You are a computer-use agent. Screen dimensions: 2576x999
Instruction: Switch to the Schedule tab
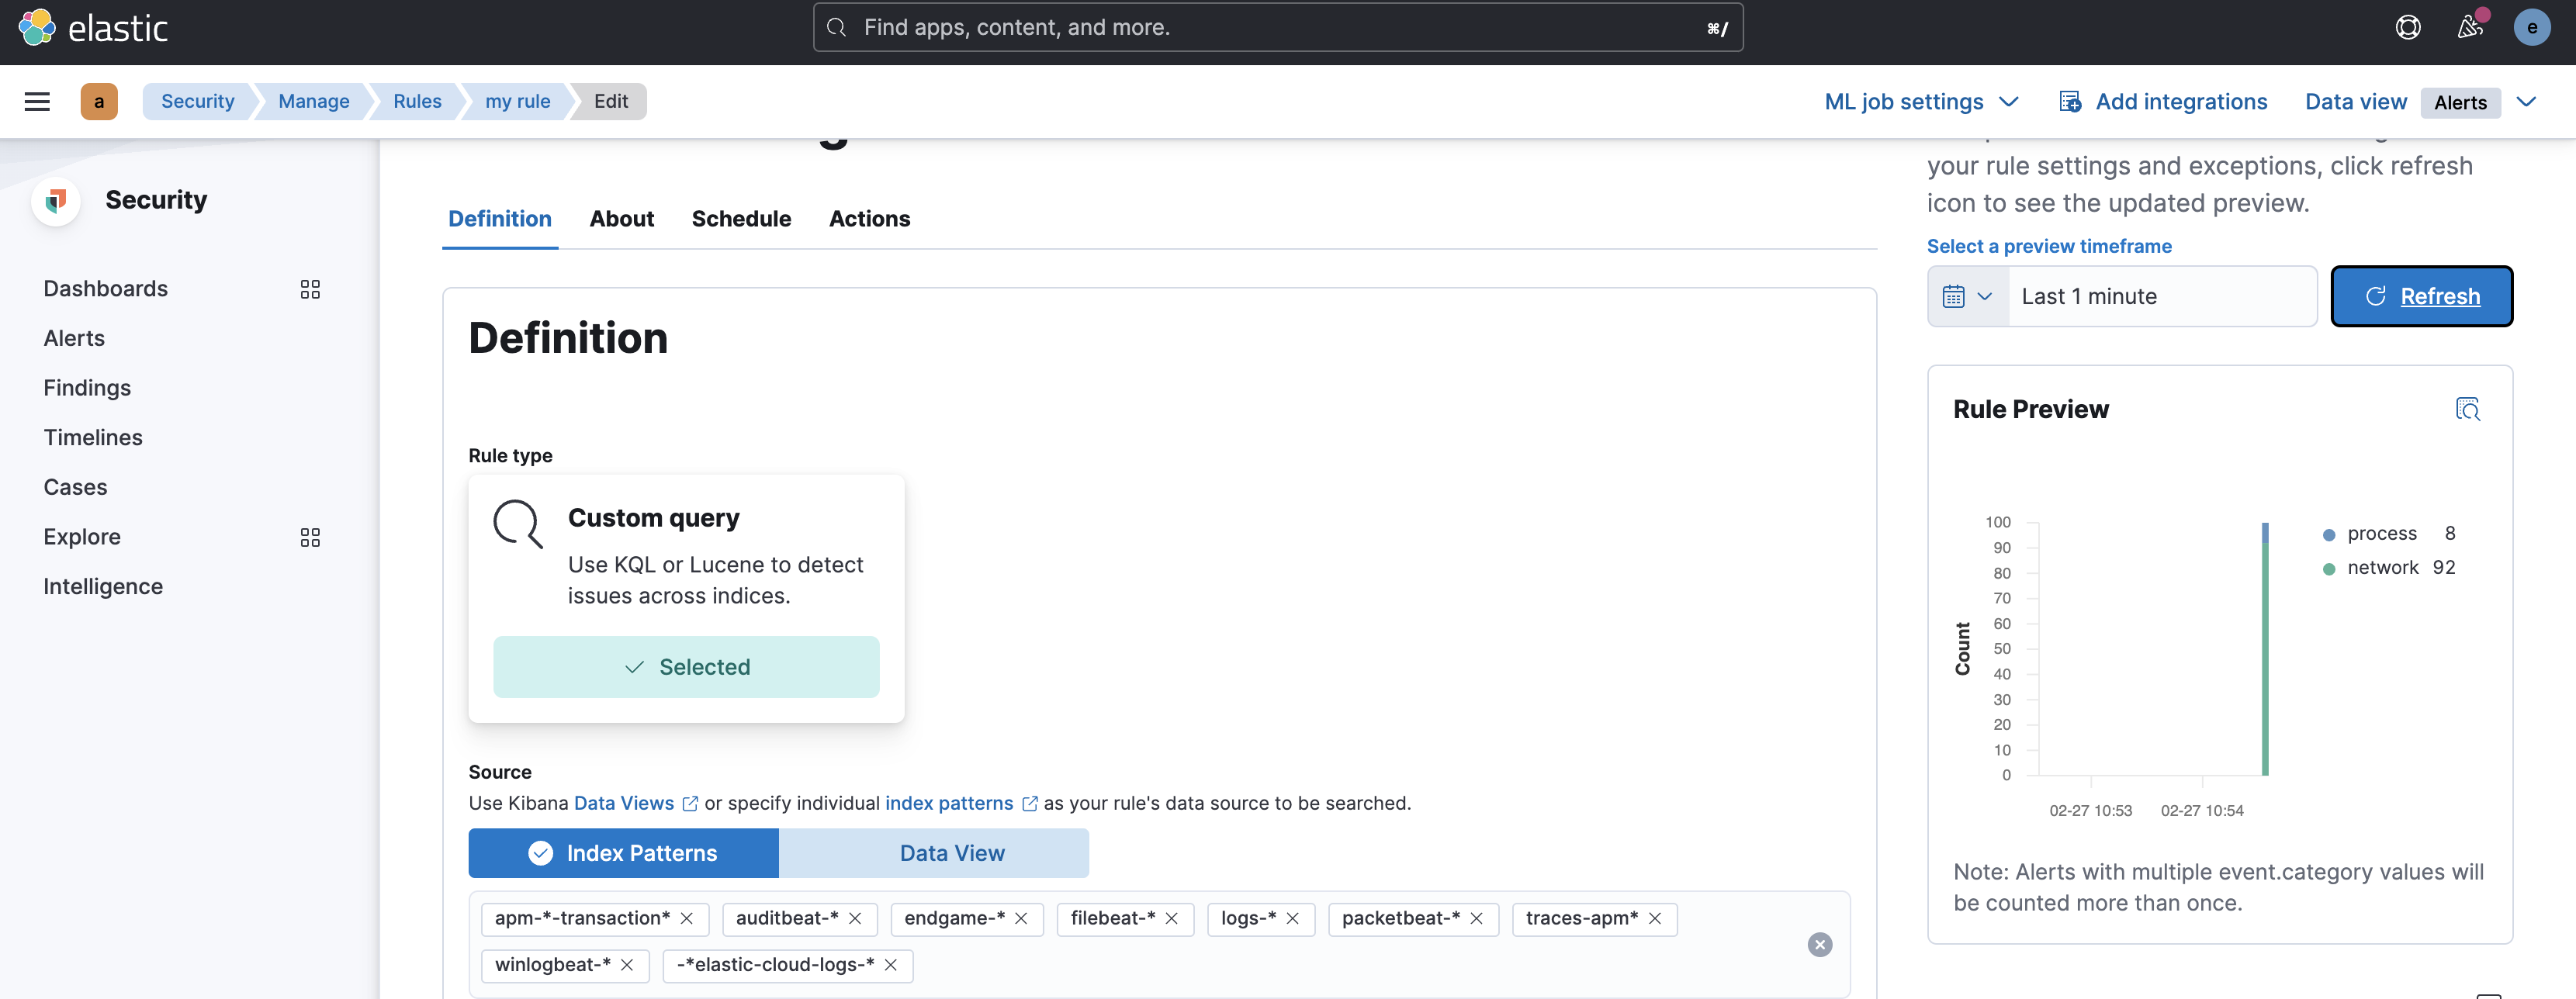point(741,218)
